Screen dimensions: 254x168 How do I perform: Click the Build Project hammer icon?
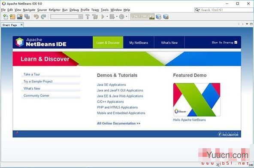(88, 16)
